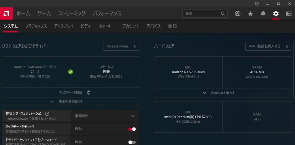
Task: Go to ゲーム tab
Action: pos(44,13)
